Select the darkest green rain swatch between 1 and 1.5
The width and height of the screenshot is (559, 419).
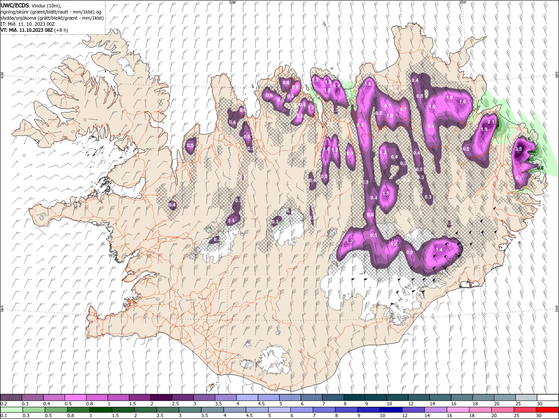100,410
